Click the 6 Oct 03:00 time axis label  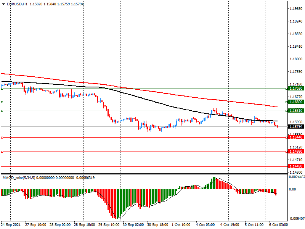point(278,225)
